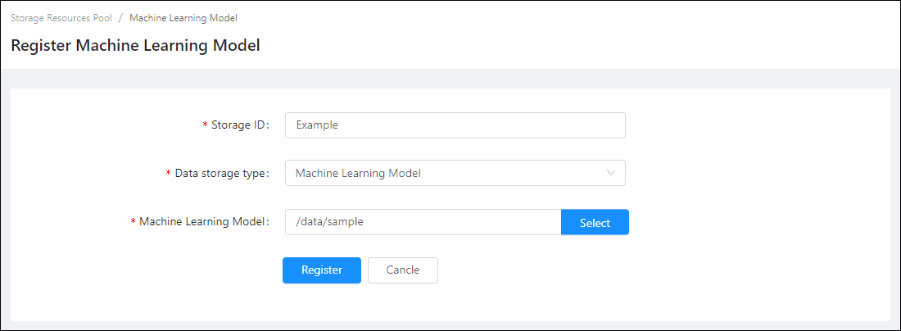
Task: Click the red asterisk beside Storage ID
Action: click(x=205, y=126)
